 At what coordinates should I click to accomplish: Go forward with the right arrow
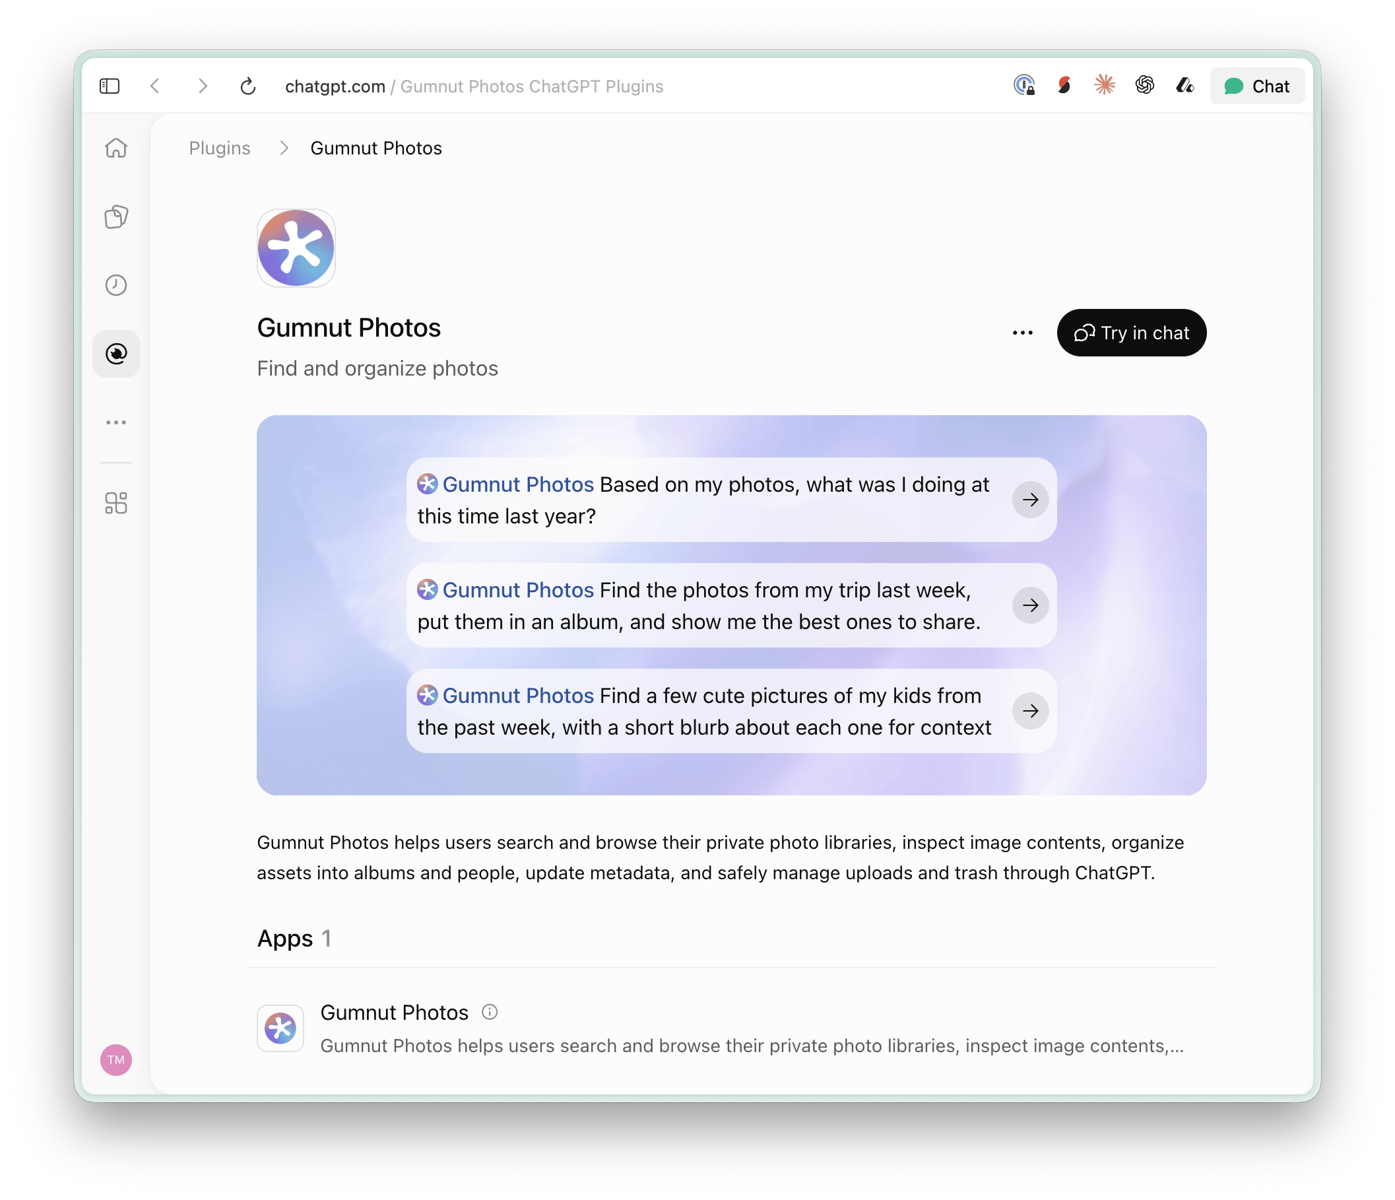pos(202,86)
